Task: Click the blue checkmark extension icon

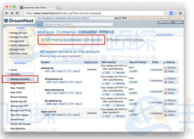Action: pyautogui.click(x=171, y=13)
